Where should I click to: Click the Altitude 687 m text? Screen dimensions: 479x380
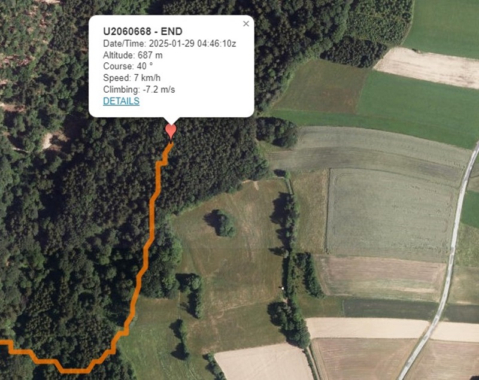pos(133,55)
